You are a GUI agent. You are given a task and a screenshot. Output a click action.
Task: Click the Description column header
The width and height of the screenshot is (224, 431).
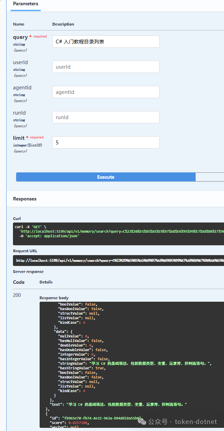(63, 24)
